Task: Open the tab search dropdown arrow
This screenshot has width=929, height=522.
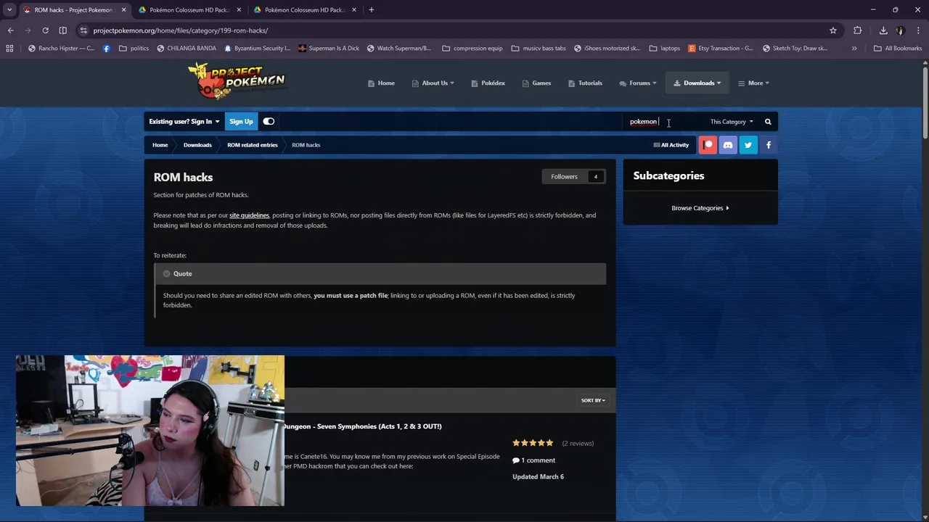Action: pyautogui.click(x=9, y=9)
